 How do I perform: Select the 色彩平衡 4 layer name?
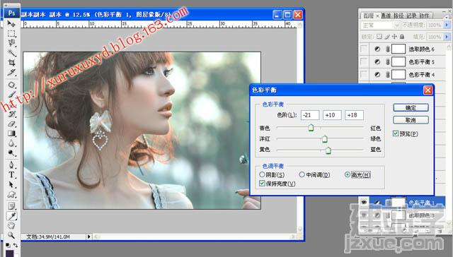(422, 75)
